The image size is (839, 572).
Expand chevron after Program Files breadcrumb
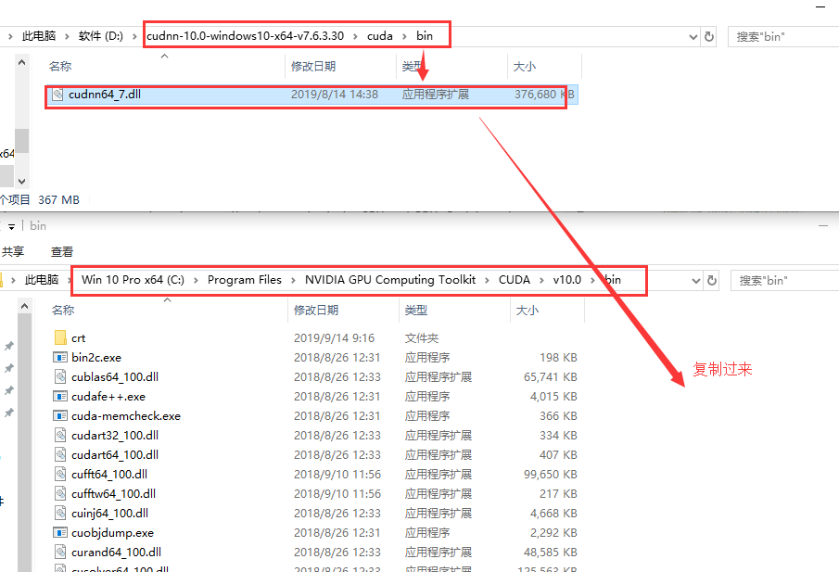293,280
